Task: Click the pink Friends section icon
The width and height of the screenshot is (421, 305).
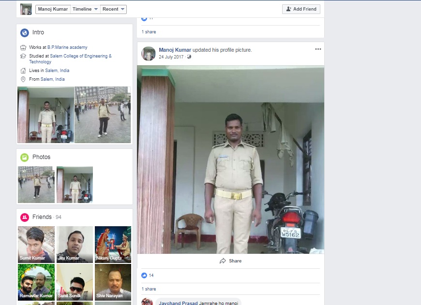Action: click(x=24, y=217)
